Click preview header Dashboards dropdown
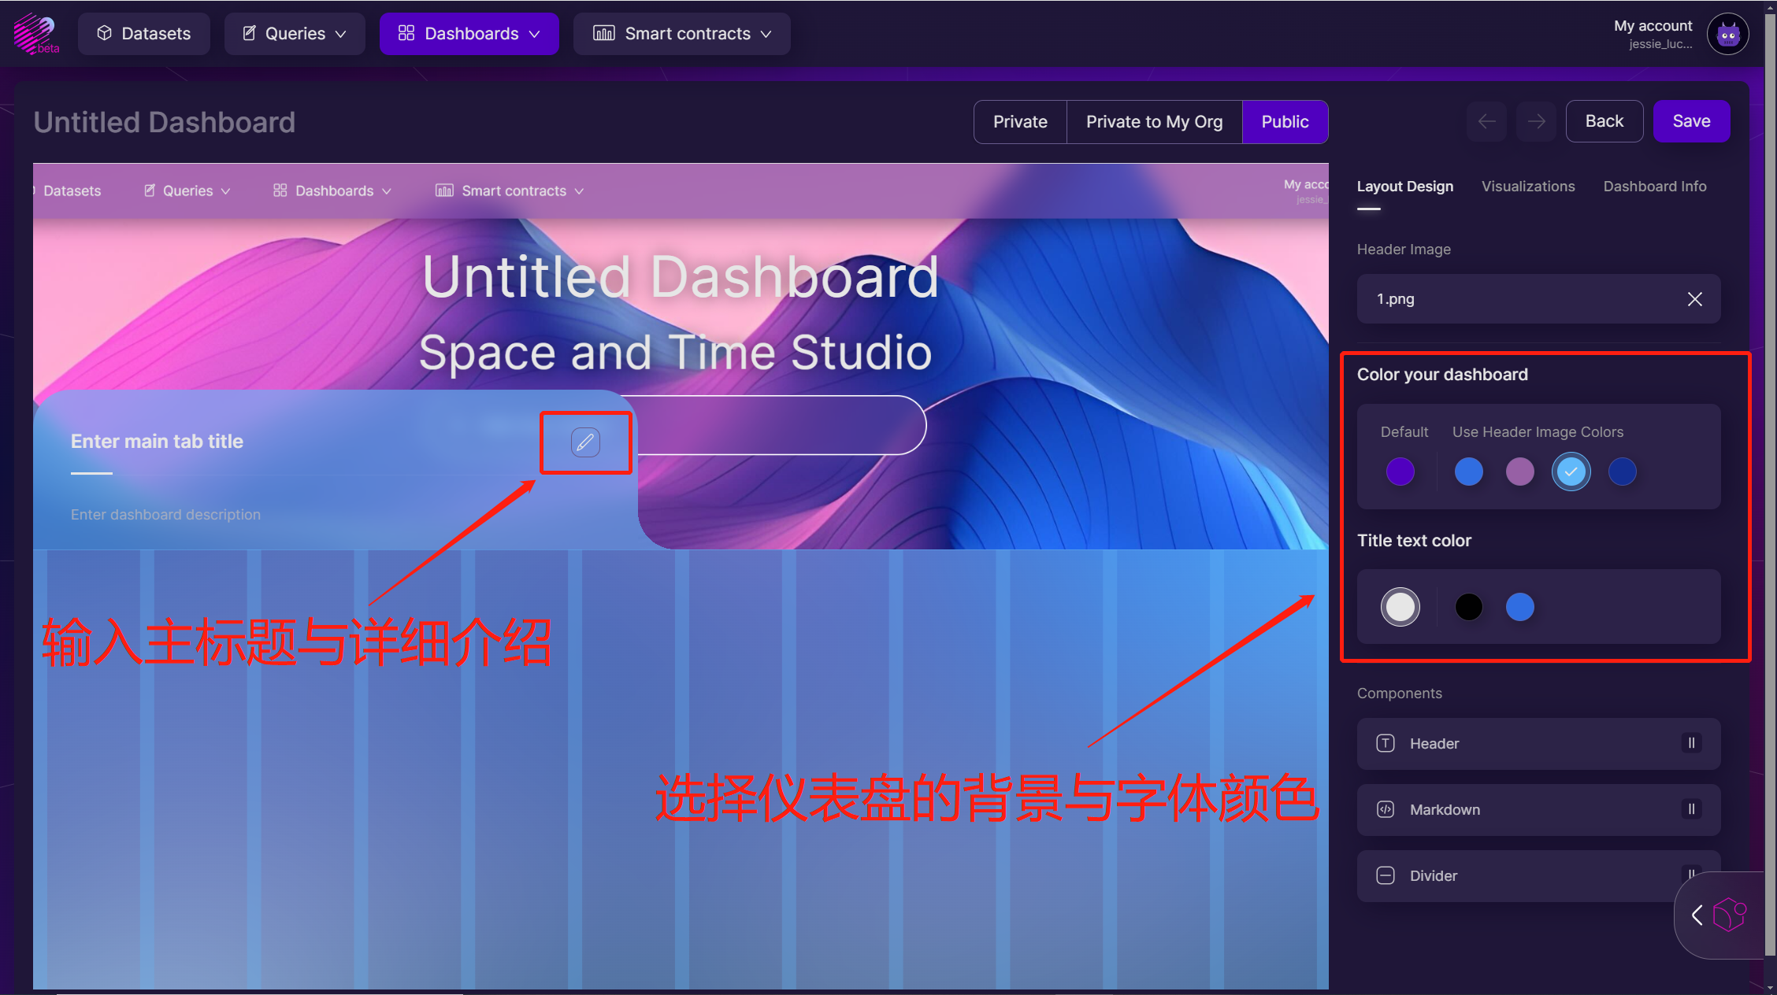Image resolution: width=1777 pixels, height=995 pixels. 332,191
